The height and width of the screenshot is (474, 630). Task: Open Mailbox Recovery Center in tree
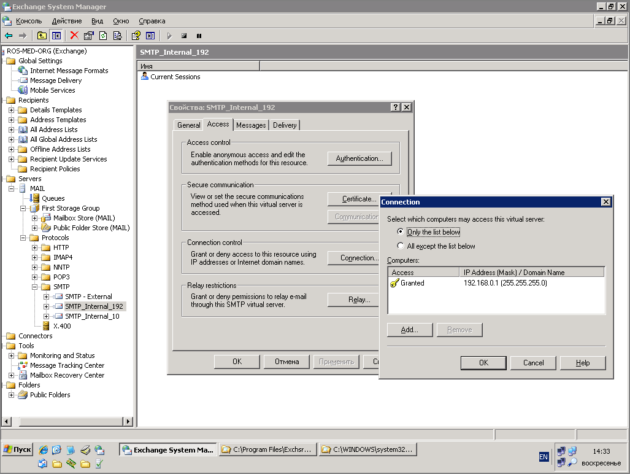[67, 375]
